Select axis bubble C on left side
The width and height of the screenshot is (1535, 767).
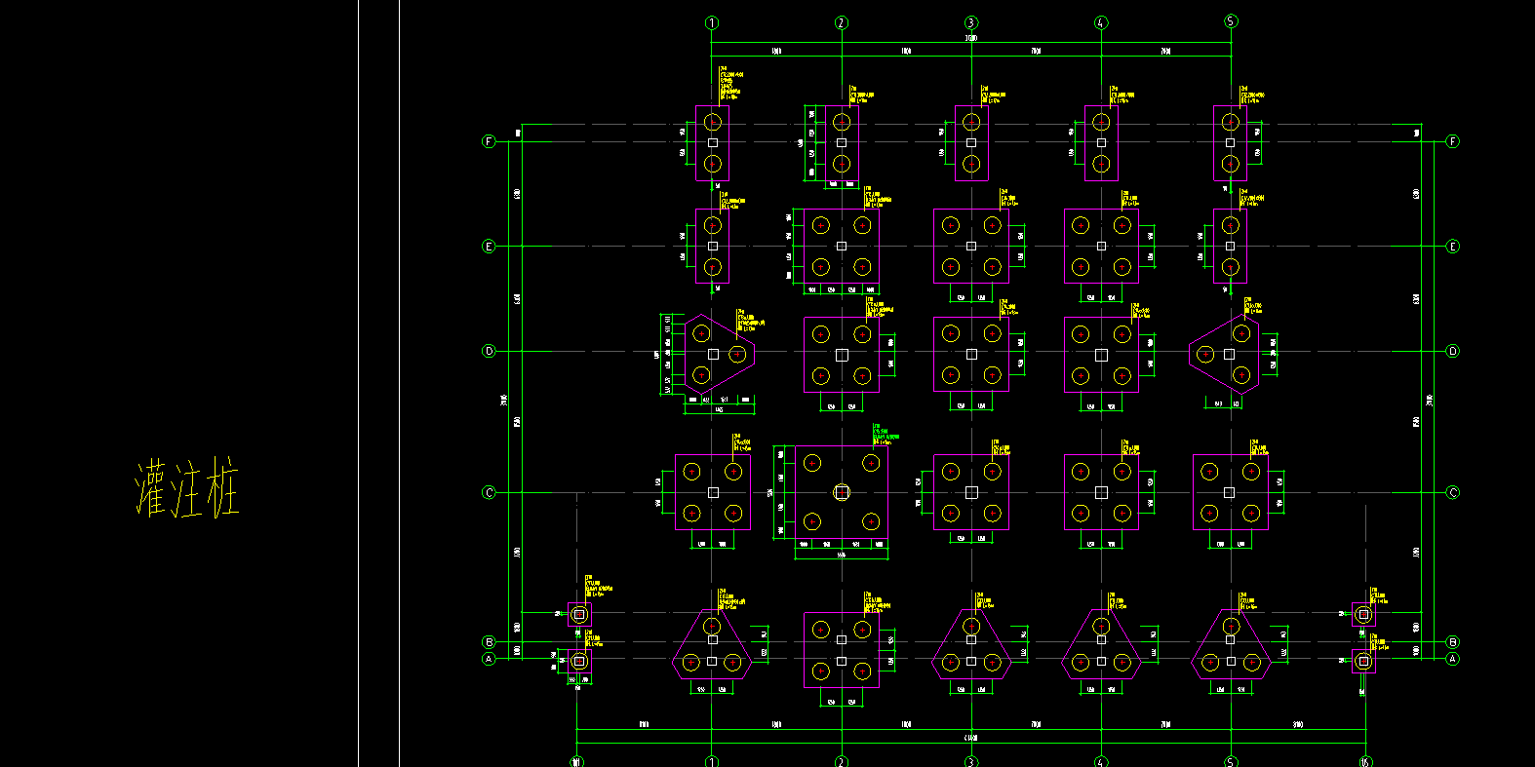pos(490,492)
